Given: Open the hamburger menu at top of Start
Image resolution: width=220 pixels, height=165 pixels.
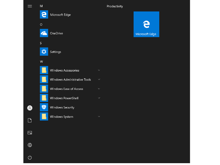Looking at the screenshot, I should coord(30,6).
